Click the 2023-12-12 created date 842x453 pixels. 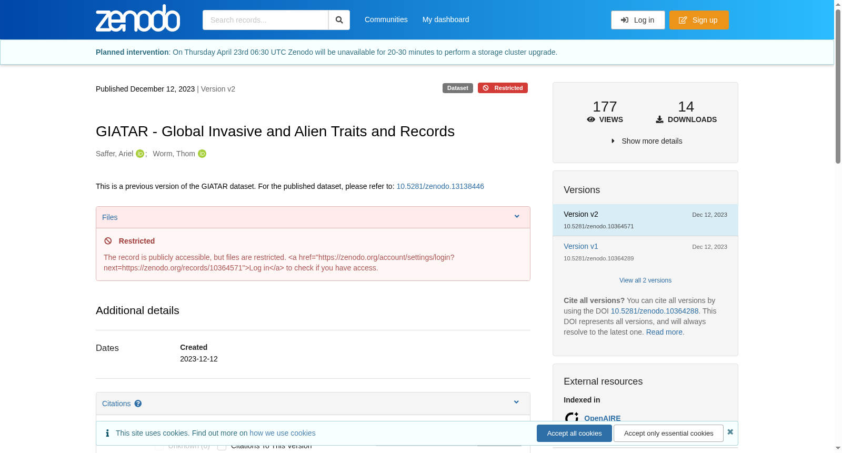coord(199,359)
